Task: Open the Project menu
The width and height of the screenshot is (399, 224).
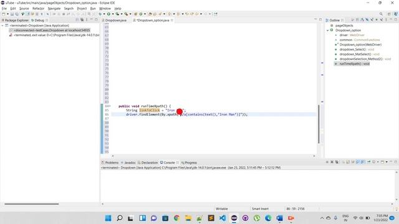Action: (x=82, y=8)
